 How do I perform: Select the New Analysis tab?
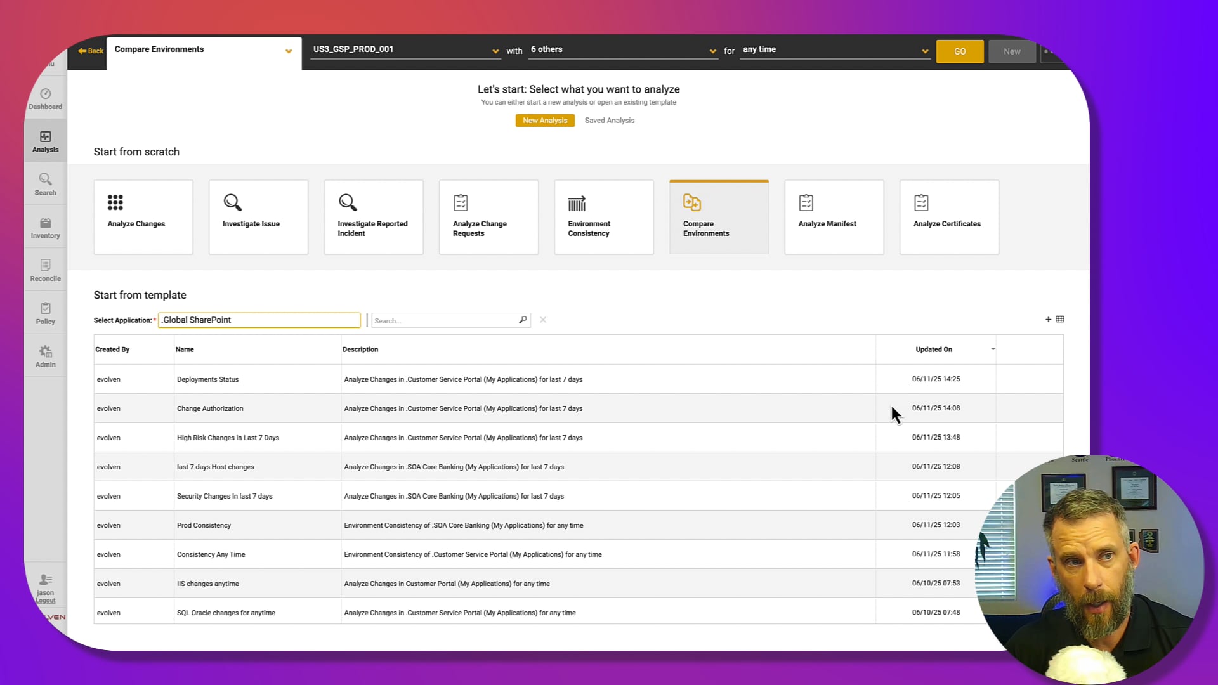(x=544, y=120)
